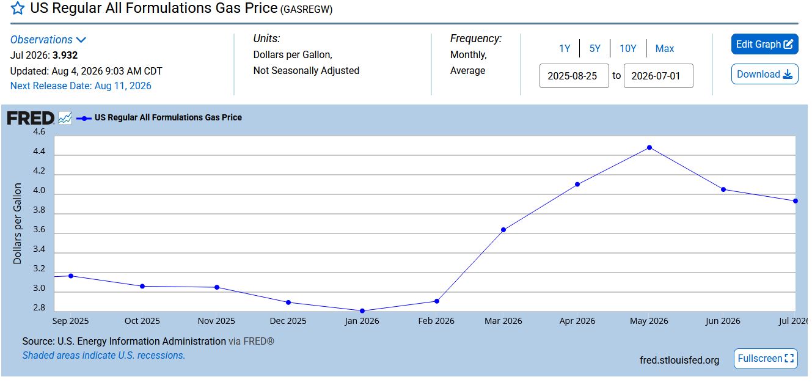Select the 1Y date range
The image size is (812, 385).
[565, 48]
